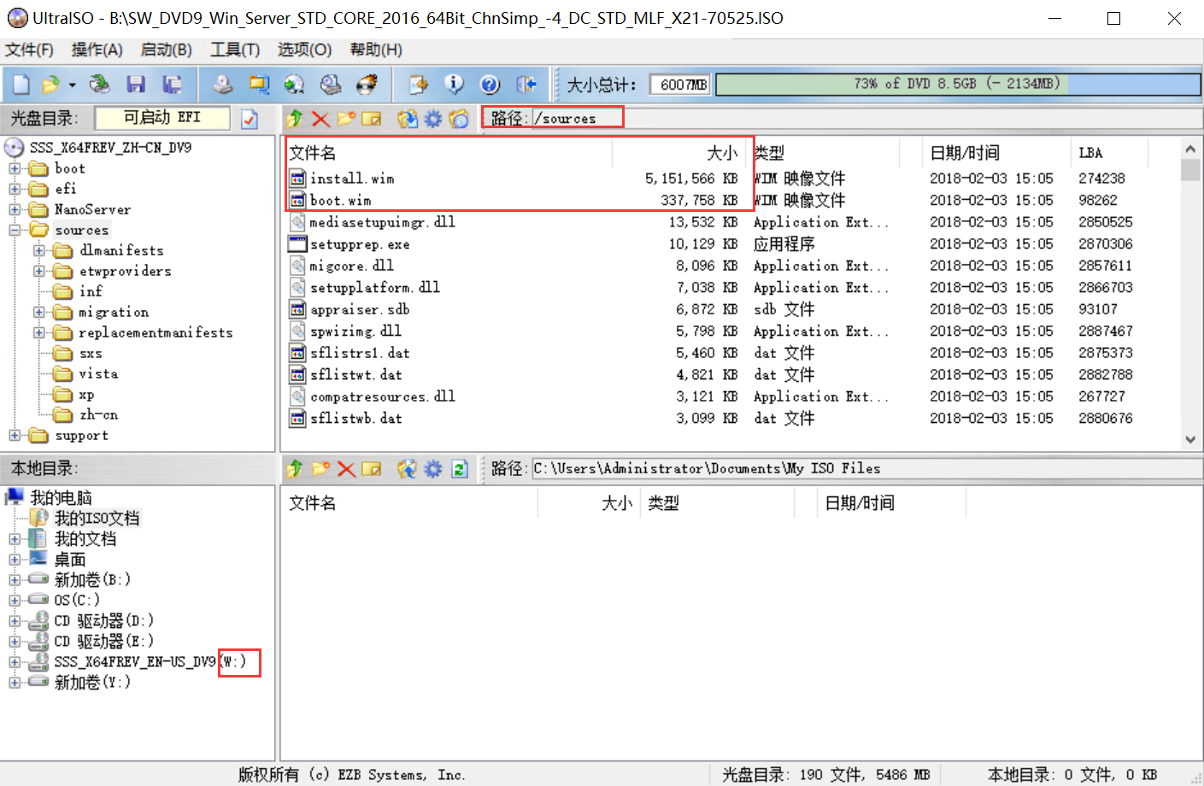
Task: Click the disc file list scroll down arrow
Action: [x=1190, y=440]
